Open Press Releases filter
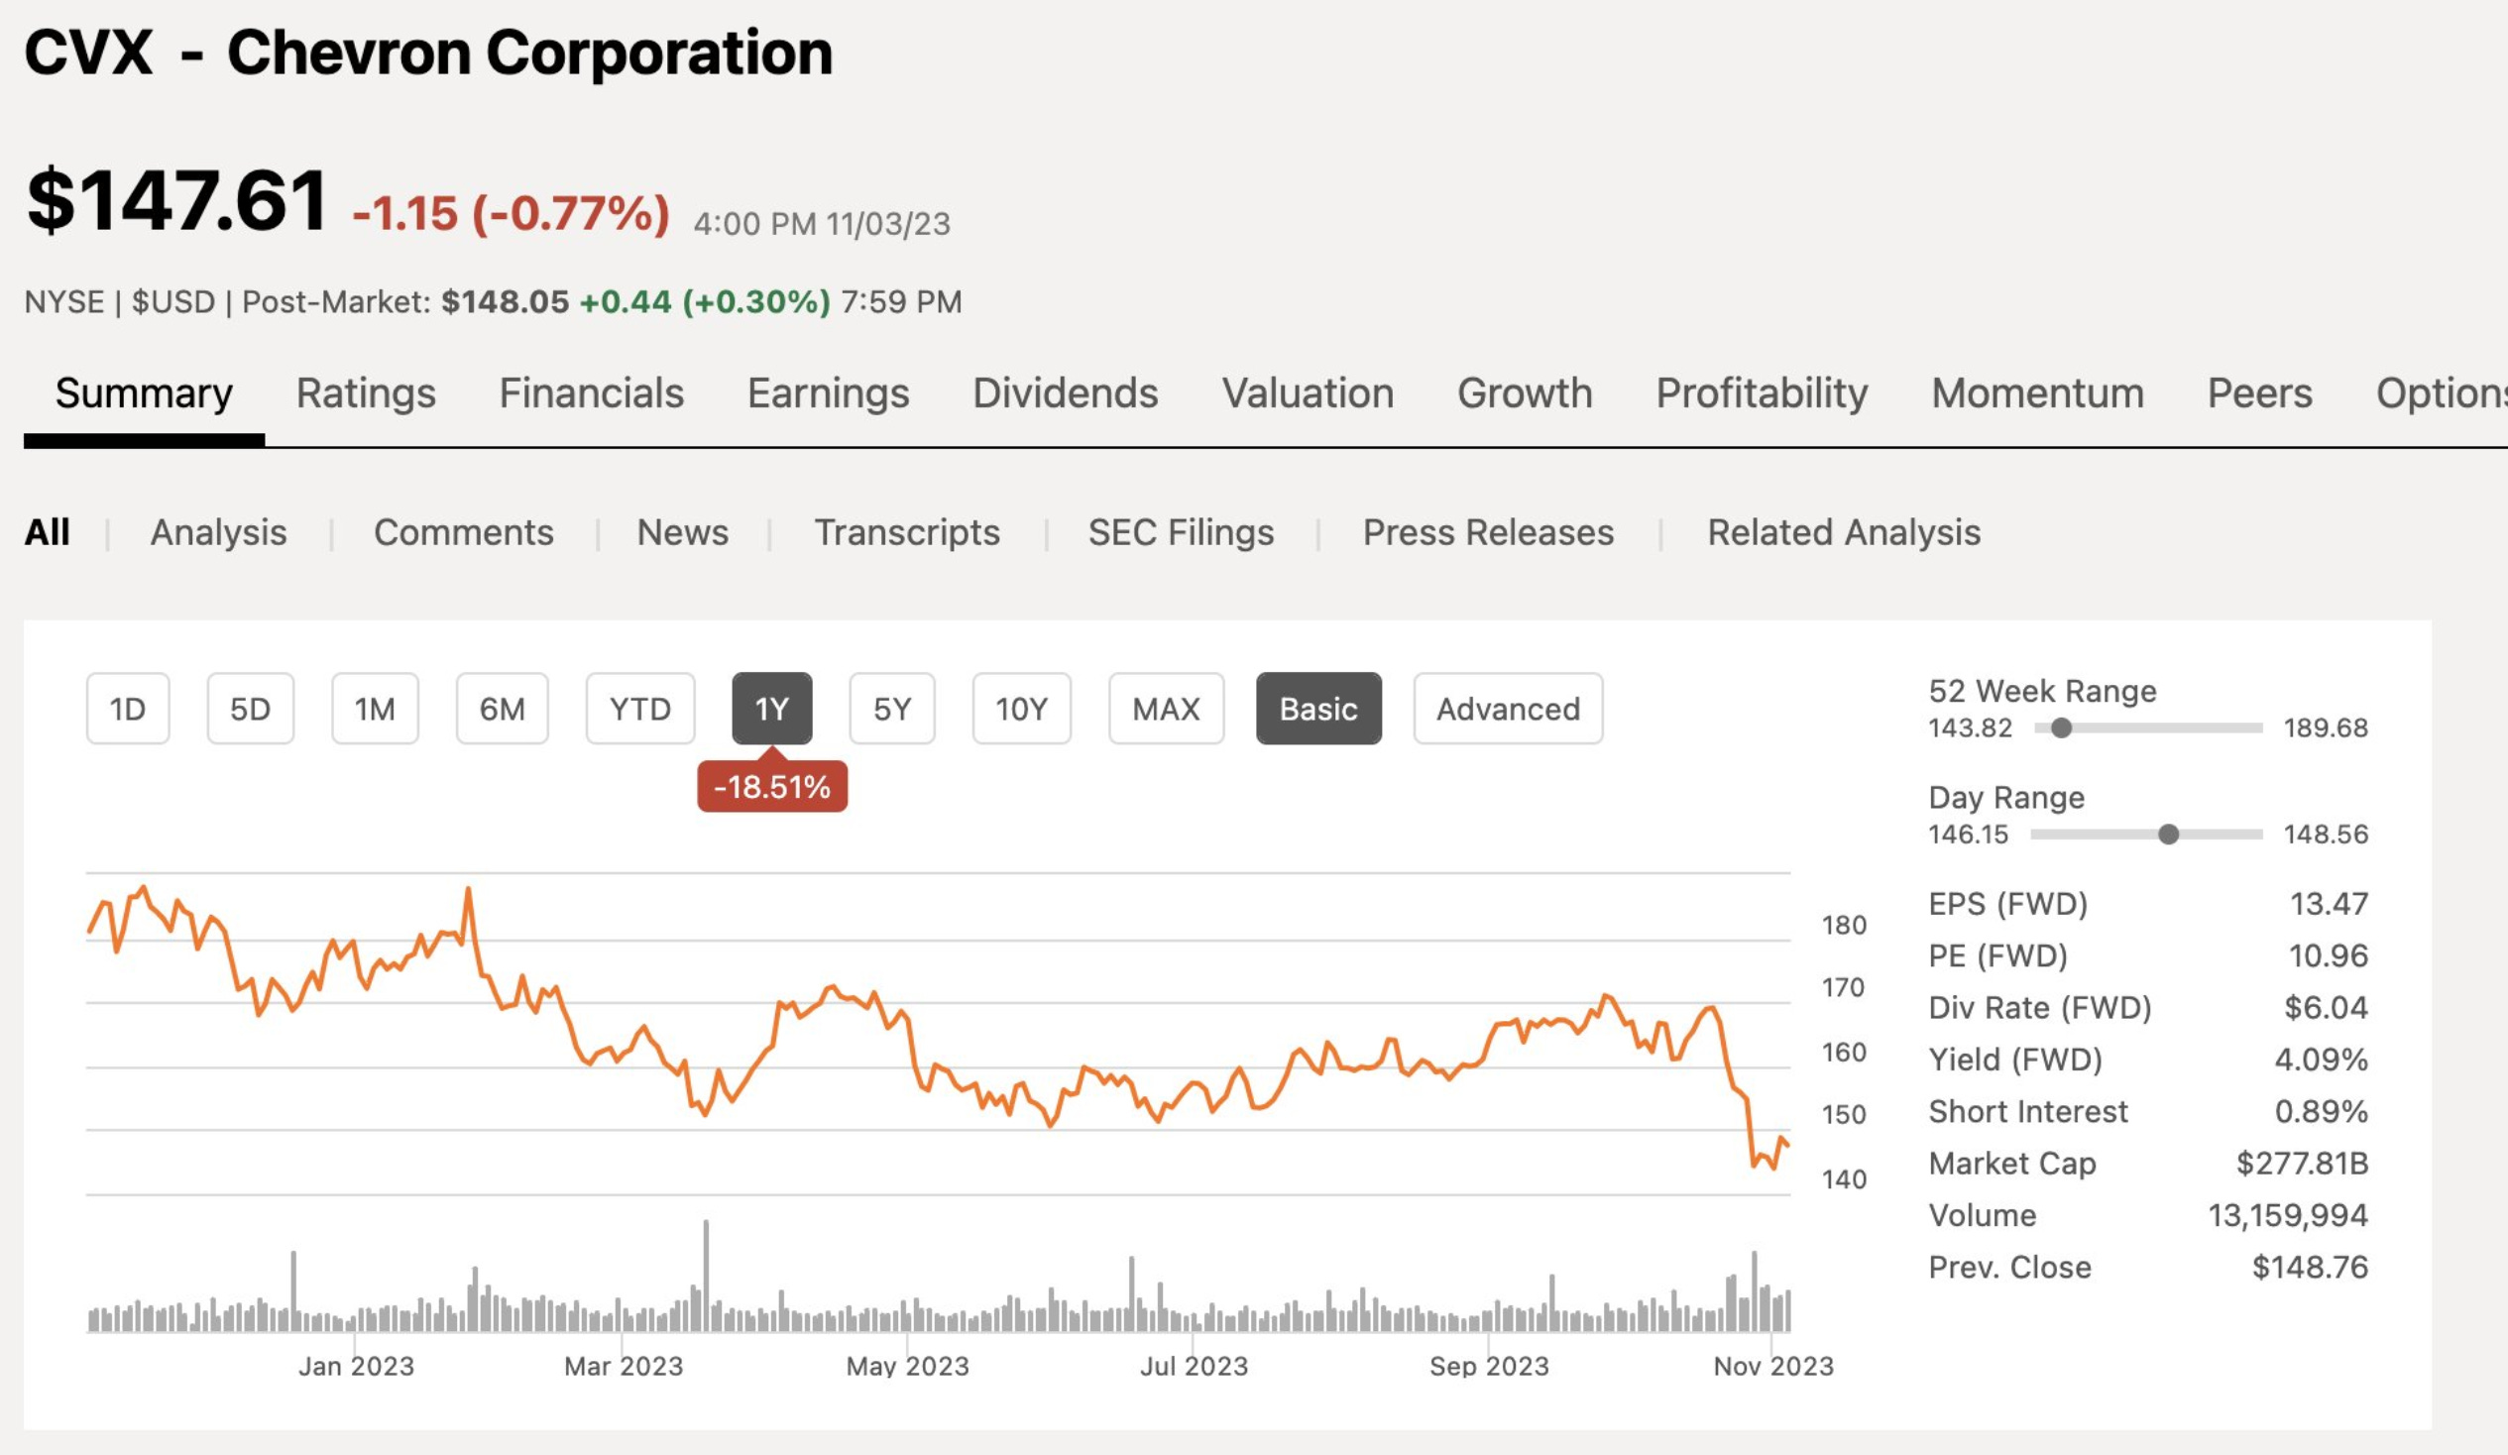 1488,532
